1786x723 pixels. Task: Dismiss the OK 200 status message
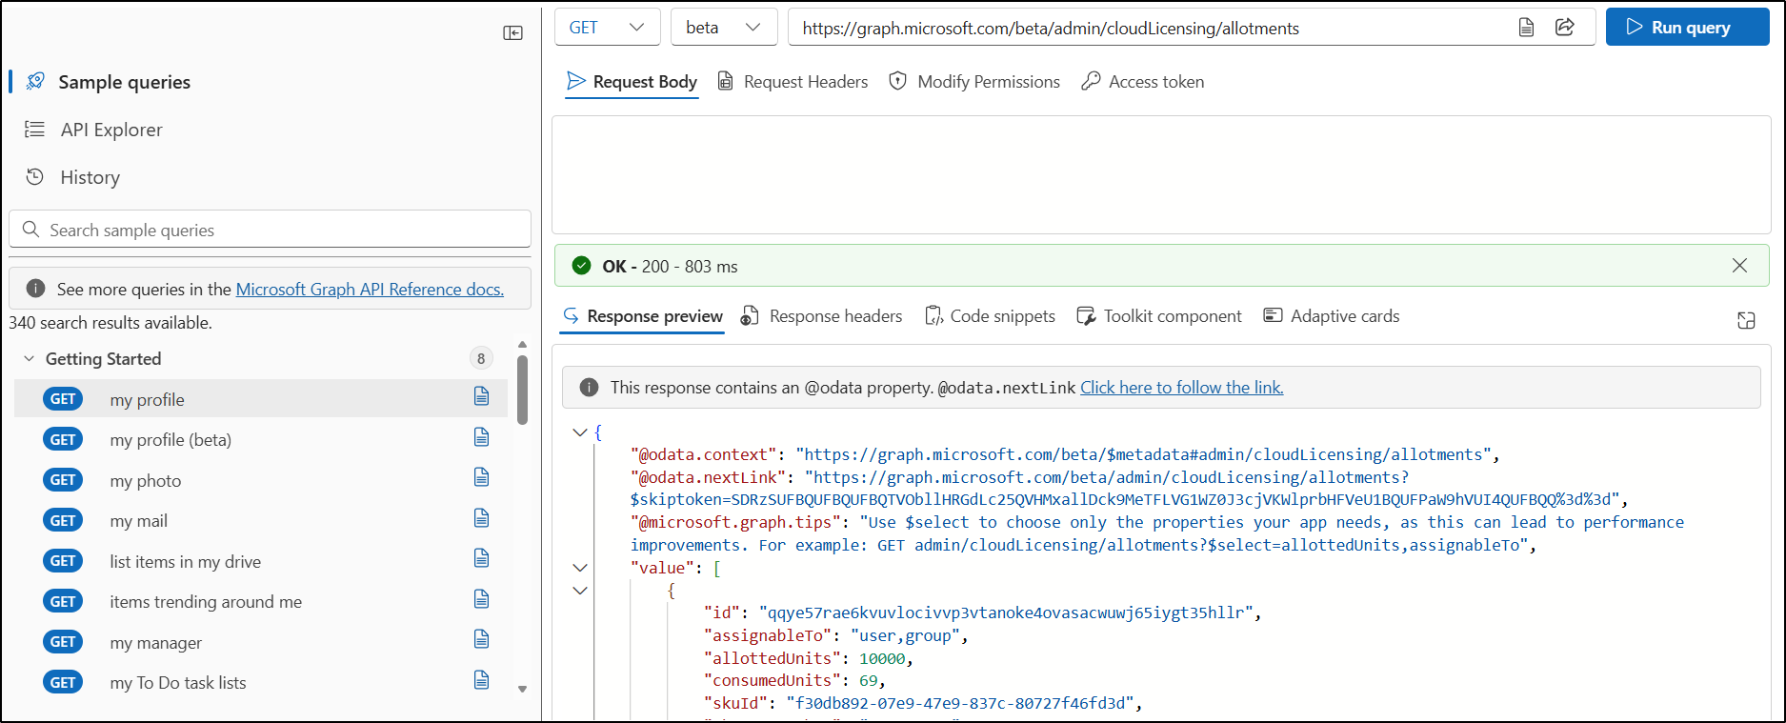[1738, 266]
